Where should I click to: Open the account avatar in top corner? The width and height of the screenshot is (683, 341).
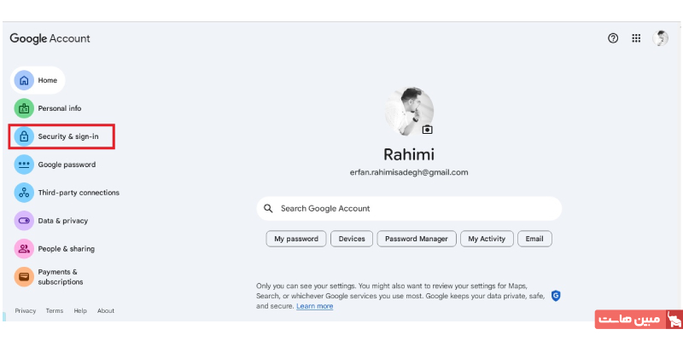661,38
